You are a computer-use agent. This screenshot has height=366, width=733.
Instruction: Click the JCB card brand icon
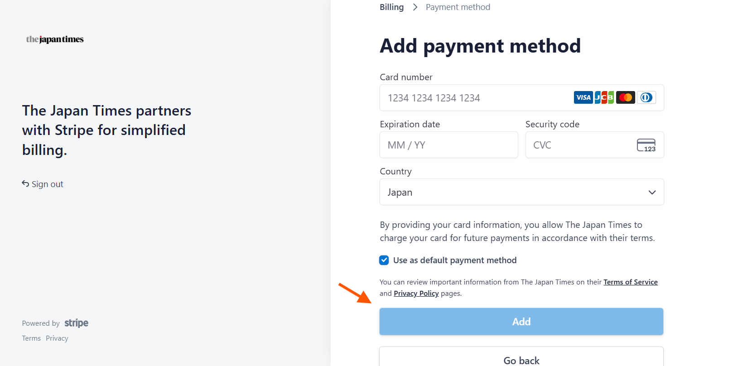(604, 97)
